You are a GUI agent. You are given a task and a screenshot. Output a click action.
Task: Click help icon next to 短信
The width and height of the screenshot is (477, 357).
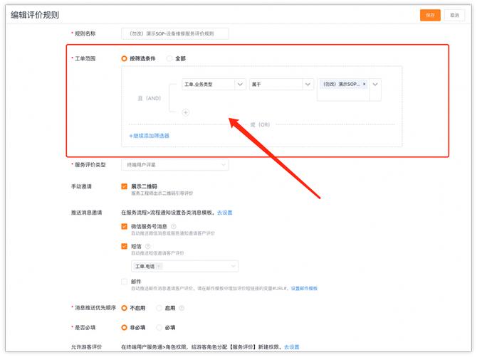click(148, 246)
